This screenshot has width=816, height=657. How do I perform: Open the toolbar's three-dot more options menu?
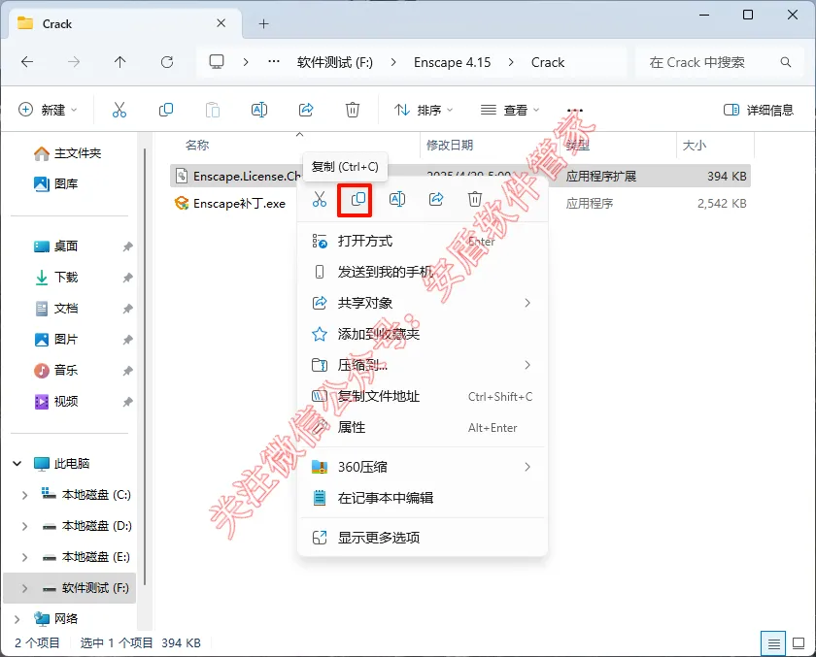[x=575, y=111]
